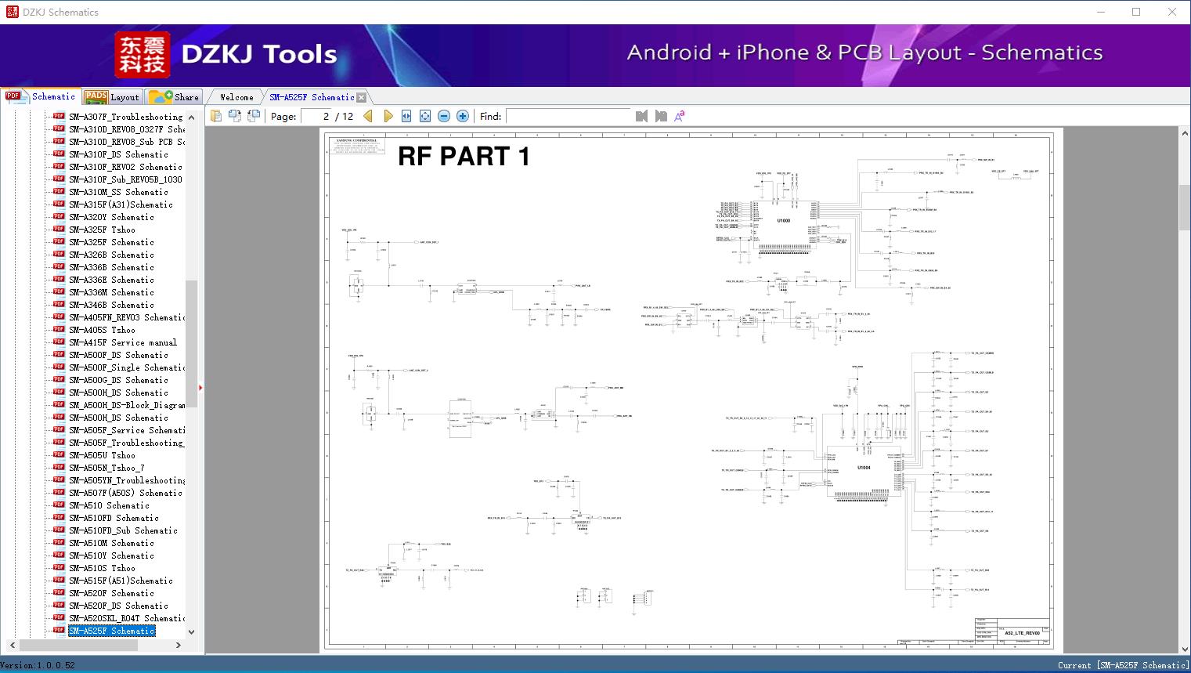Screen dimensions: 1191x673
Task: Open SM-A336B Schematic
Action: click(111, 267)
